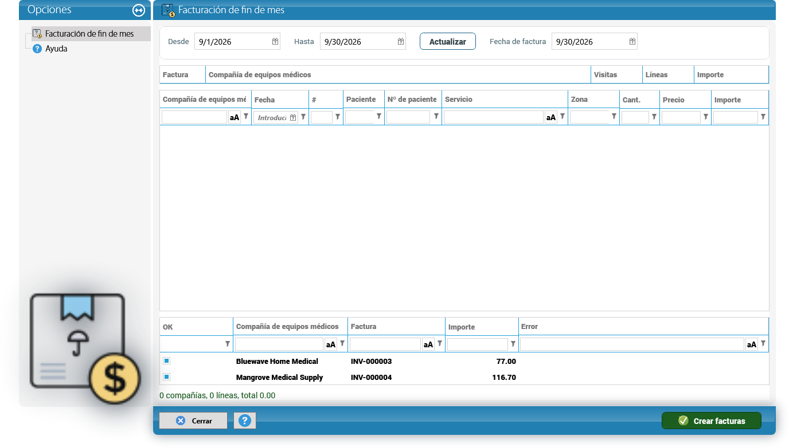This screenshot has width=789, height=448.
Task: Open the filter dropdown for the Precio column
Action: pyautogui.click(x=706, y=117)
